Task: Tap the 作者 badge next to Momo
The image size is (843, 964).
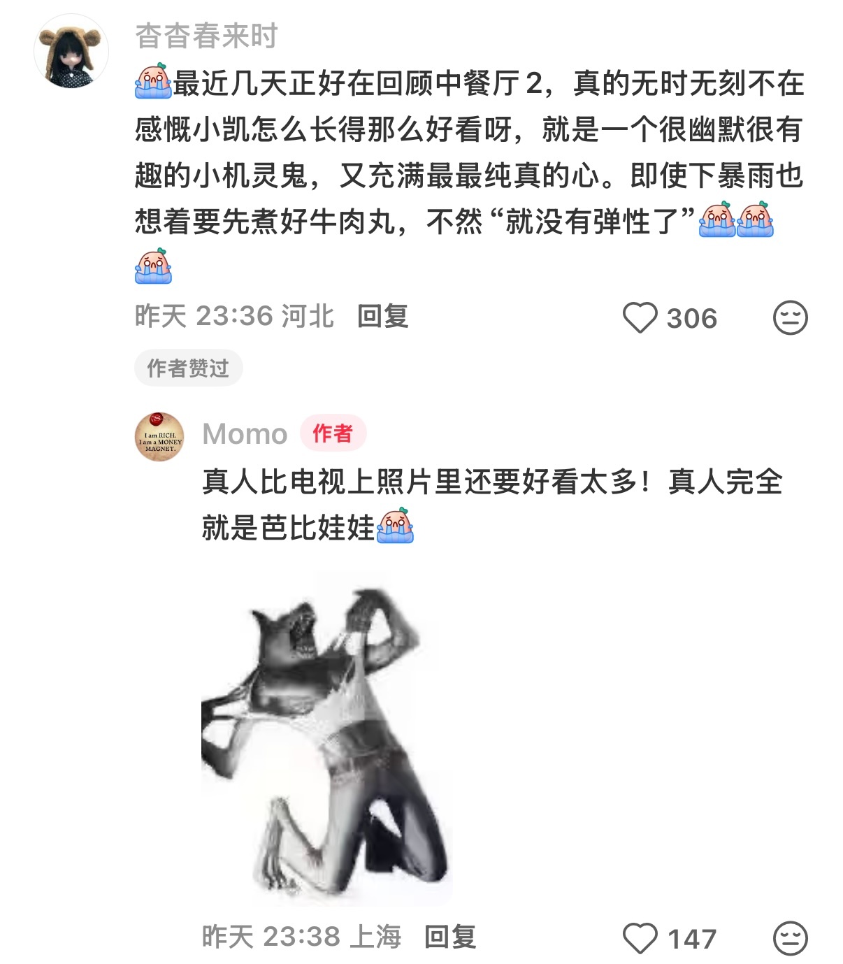Action: [x=333, y=433]
